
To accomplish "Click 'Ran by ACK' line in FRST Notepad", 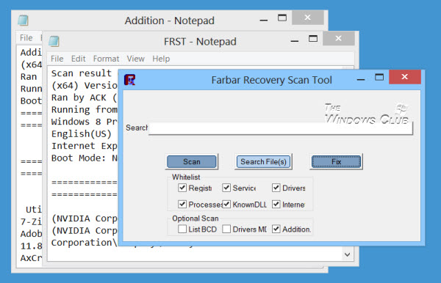I will click(84, 98).
